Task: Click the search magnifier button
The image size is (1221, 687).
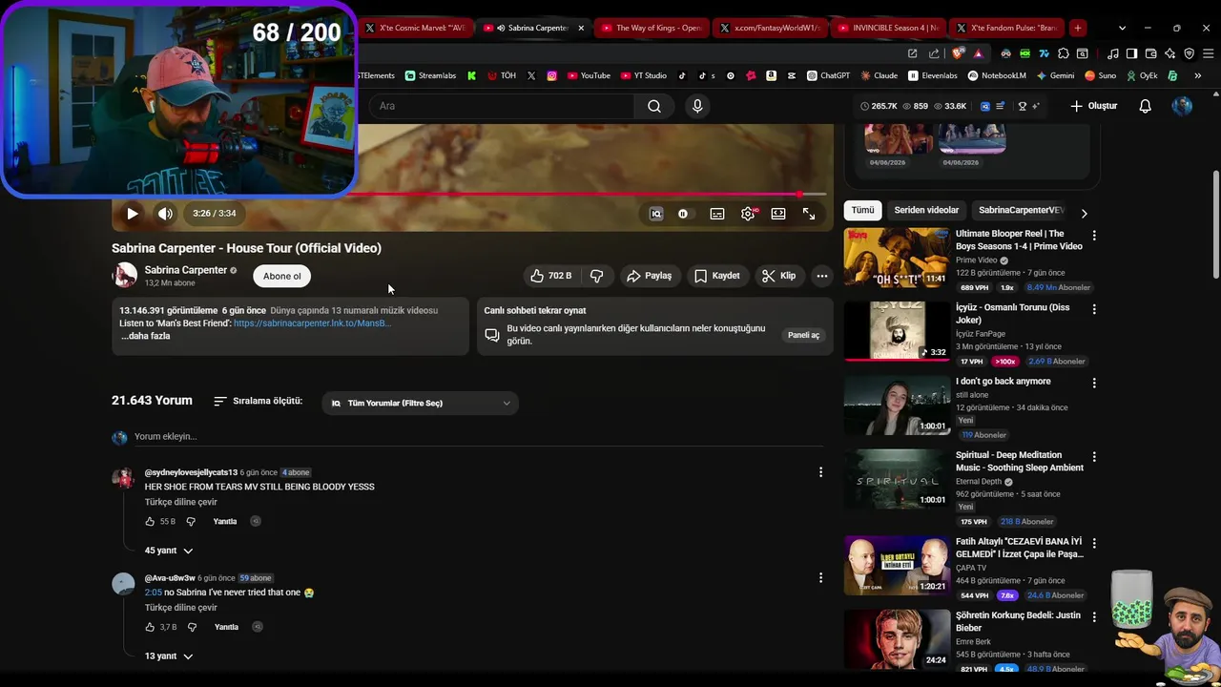Action: point(654,106)
